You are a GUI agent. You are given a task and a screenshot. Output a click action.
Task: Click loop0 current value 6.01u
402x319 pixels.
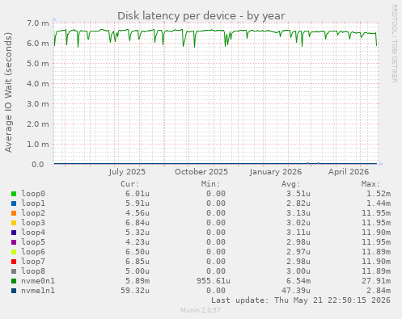138,194
